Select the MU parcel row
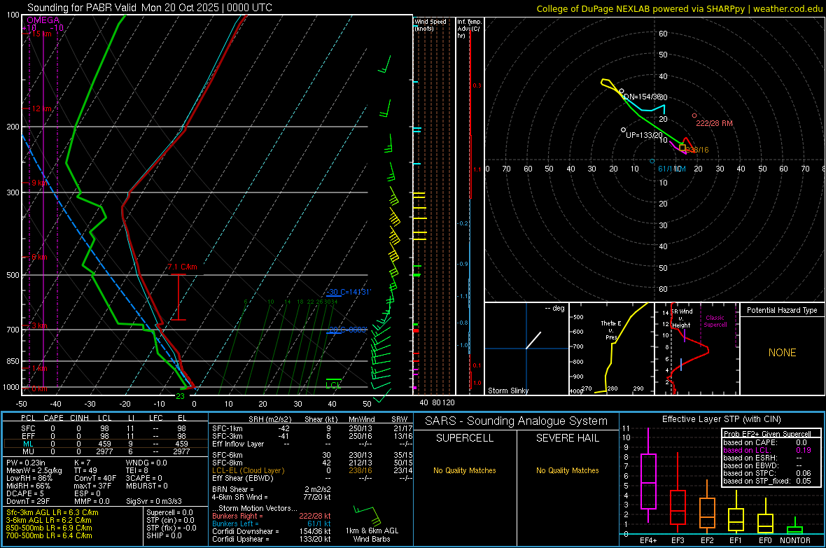 [x=106, y=451]
